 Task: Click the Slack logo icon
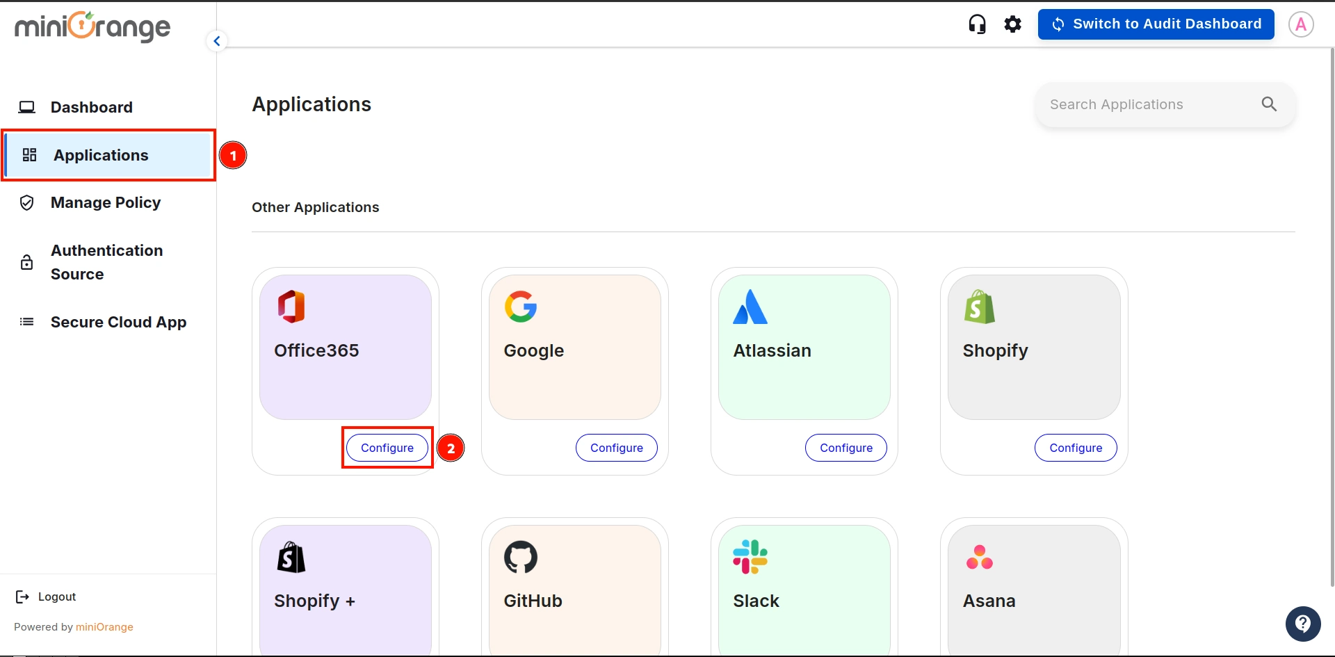pyautogui.click(x=750, y=556)
